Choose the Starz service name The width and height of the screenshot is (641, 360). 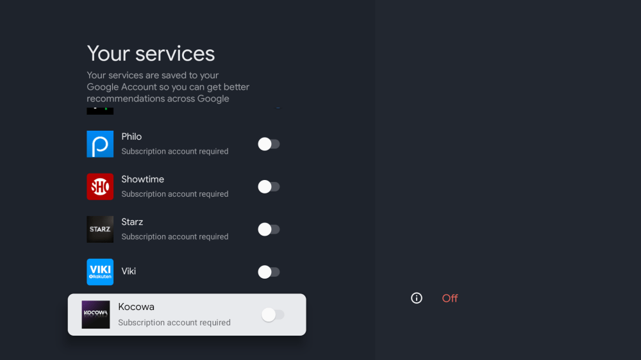132,222
